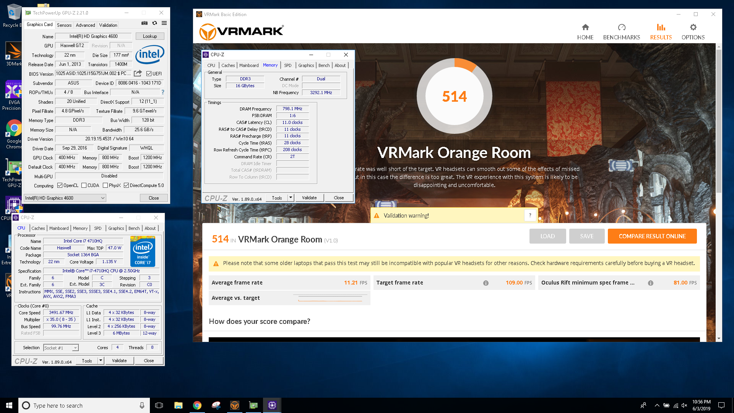This screenshot has width=734, height=413.
Task: Click Tools button in lower CPU-Z window
Action: (87, 361)
